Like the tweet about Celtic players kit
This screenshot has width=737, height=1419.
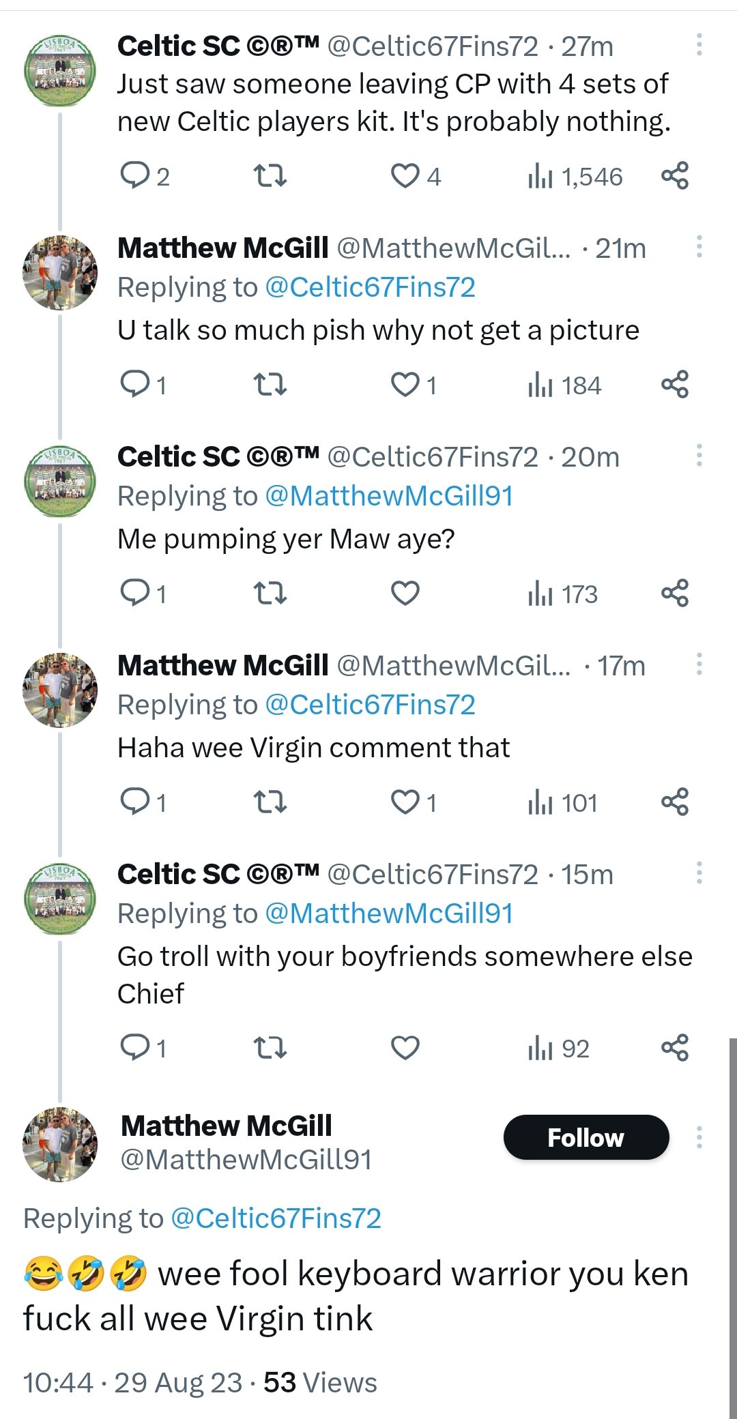pyautogui.click(x=405, y=176)
